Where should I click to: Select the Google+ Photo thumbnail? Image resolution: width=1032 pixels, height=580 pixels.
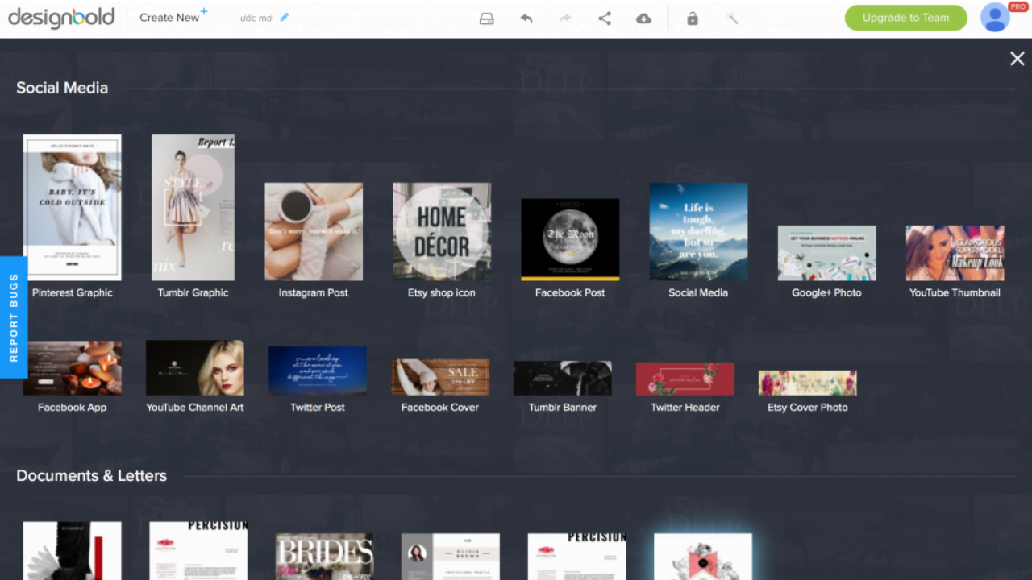click(826, 253)
